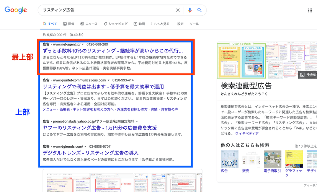Open 設定 in search toolbar

click(x=181, y=24)
